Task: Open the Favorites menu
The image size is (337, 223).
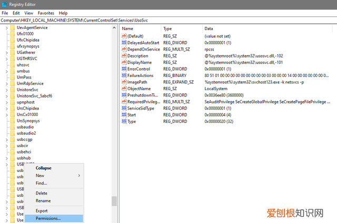Action: click(46, 13)
